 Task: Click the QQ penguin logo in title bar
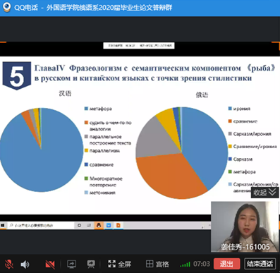[x=6, y=7]
